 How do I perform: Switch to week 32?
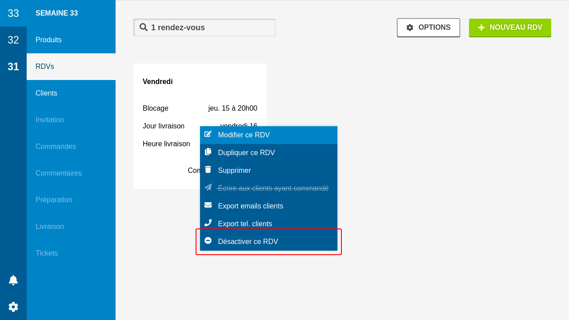(x=13, y=40)
